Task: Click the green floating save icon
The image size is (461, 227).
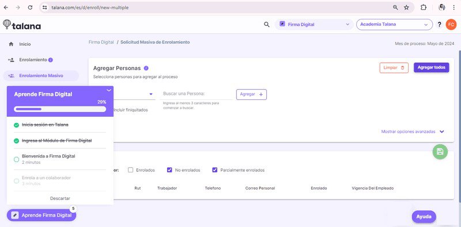Action: pos(440,152)
